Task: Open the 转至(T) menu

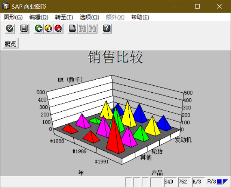Action: [x=64, y=17]
